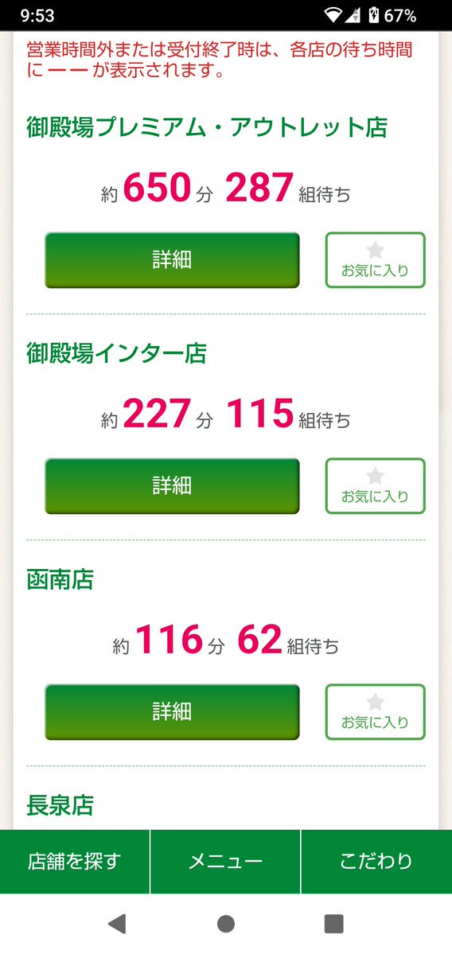The height and width of the screenshot is (954, 452).
Task: Select the 長泉店 store heading
Action: (60, 805)
